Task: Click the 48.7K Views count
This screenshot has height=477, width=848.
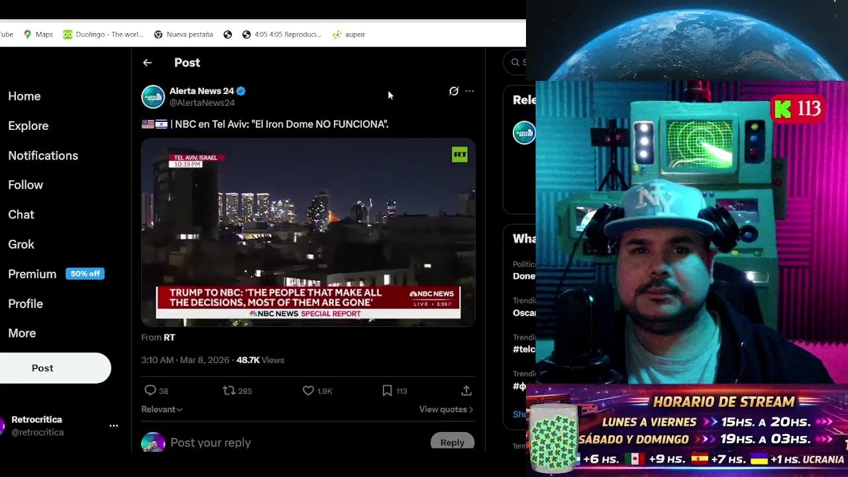Action: pyautogui.click(x=260, y=360)
